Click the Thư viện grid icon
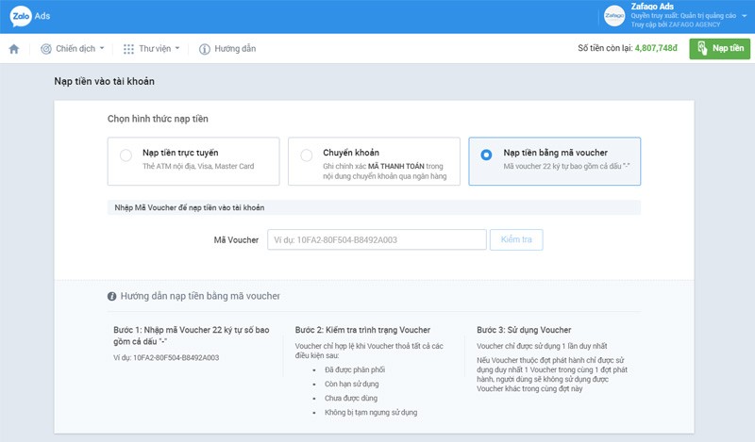Screen dimensions: 755x442 [x=128, y=49]
